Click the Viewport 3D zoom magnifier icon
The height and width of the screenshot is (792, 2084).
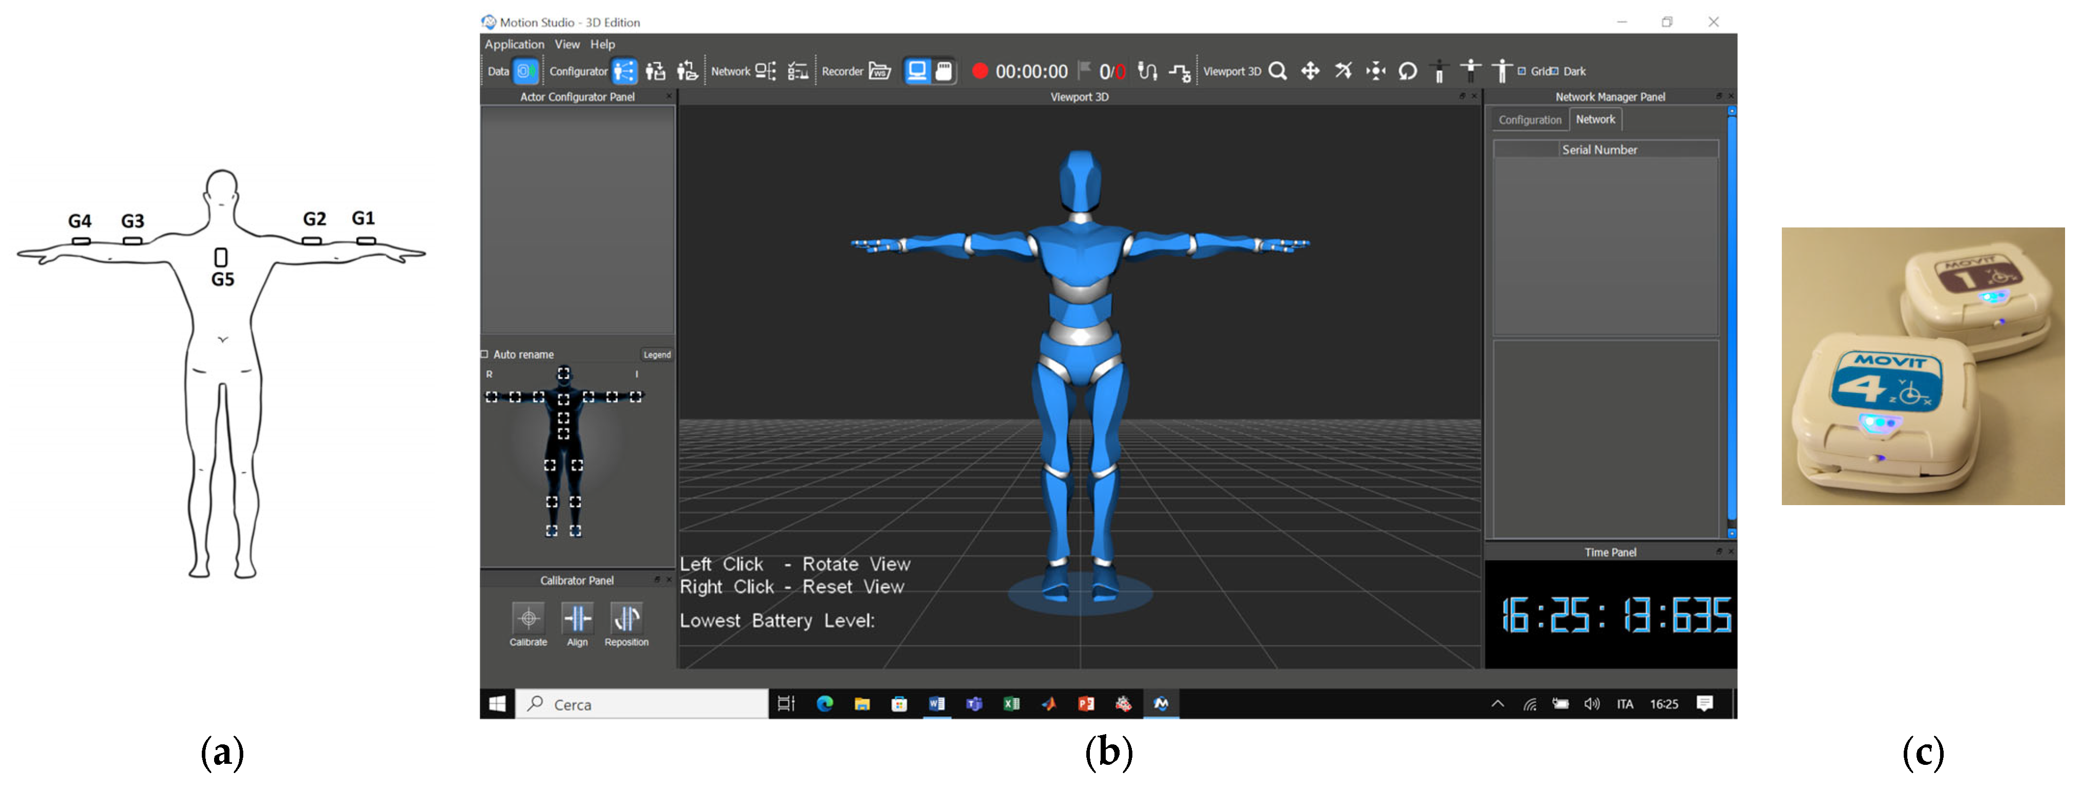(1277, 71)
